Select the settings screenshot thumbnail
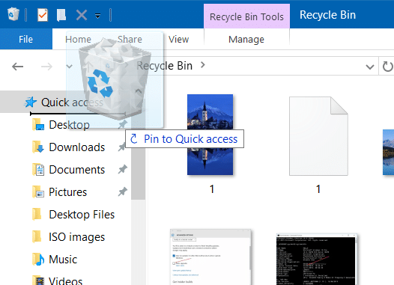The image size is (394, 285). [x=210, y=257]
